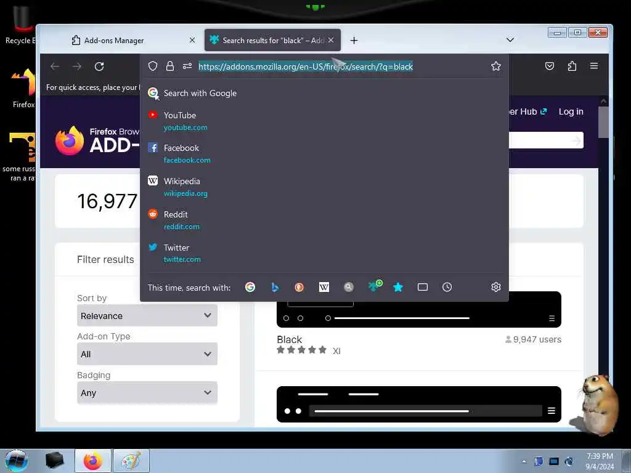The height and width of the screenshot is (473, 631).
Task: Choose the Wikipedia suggestion row
Action: (x=324, y=187)
